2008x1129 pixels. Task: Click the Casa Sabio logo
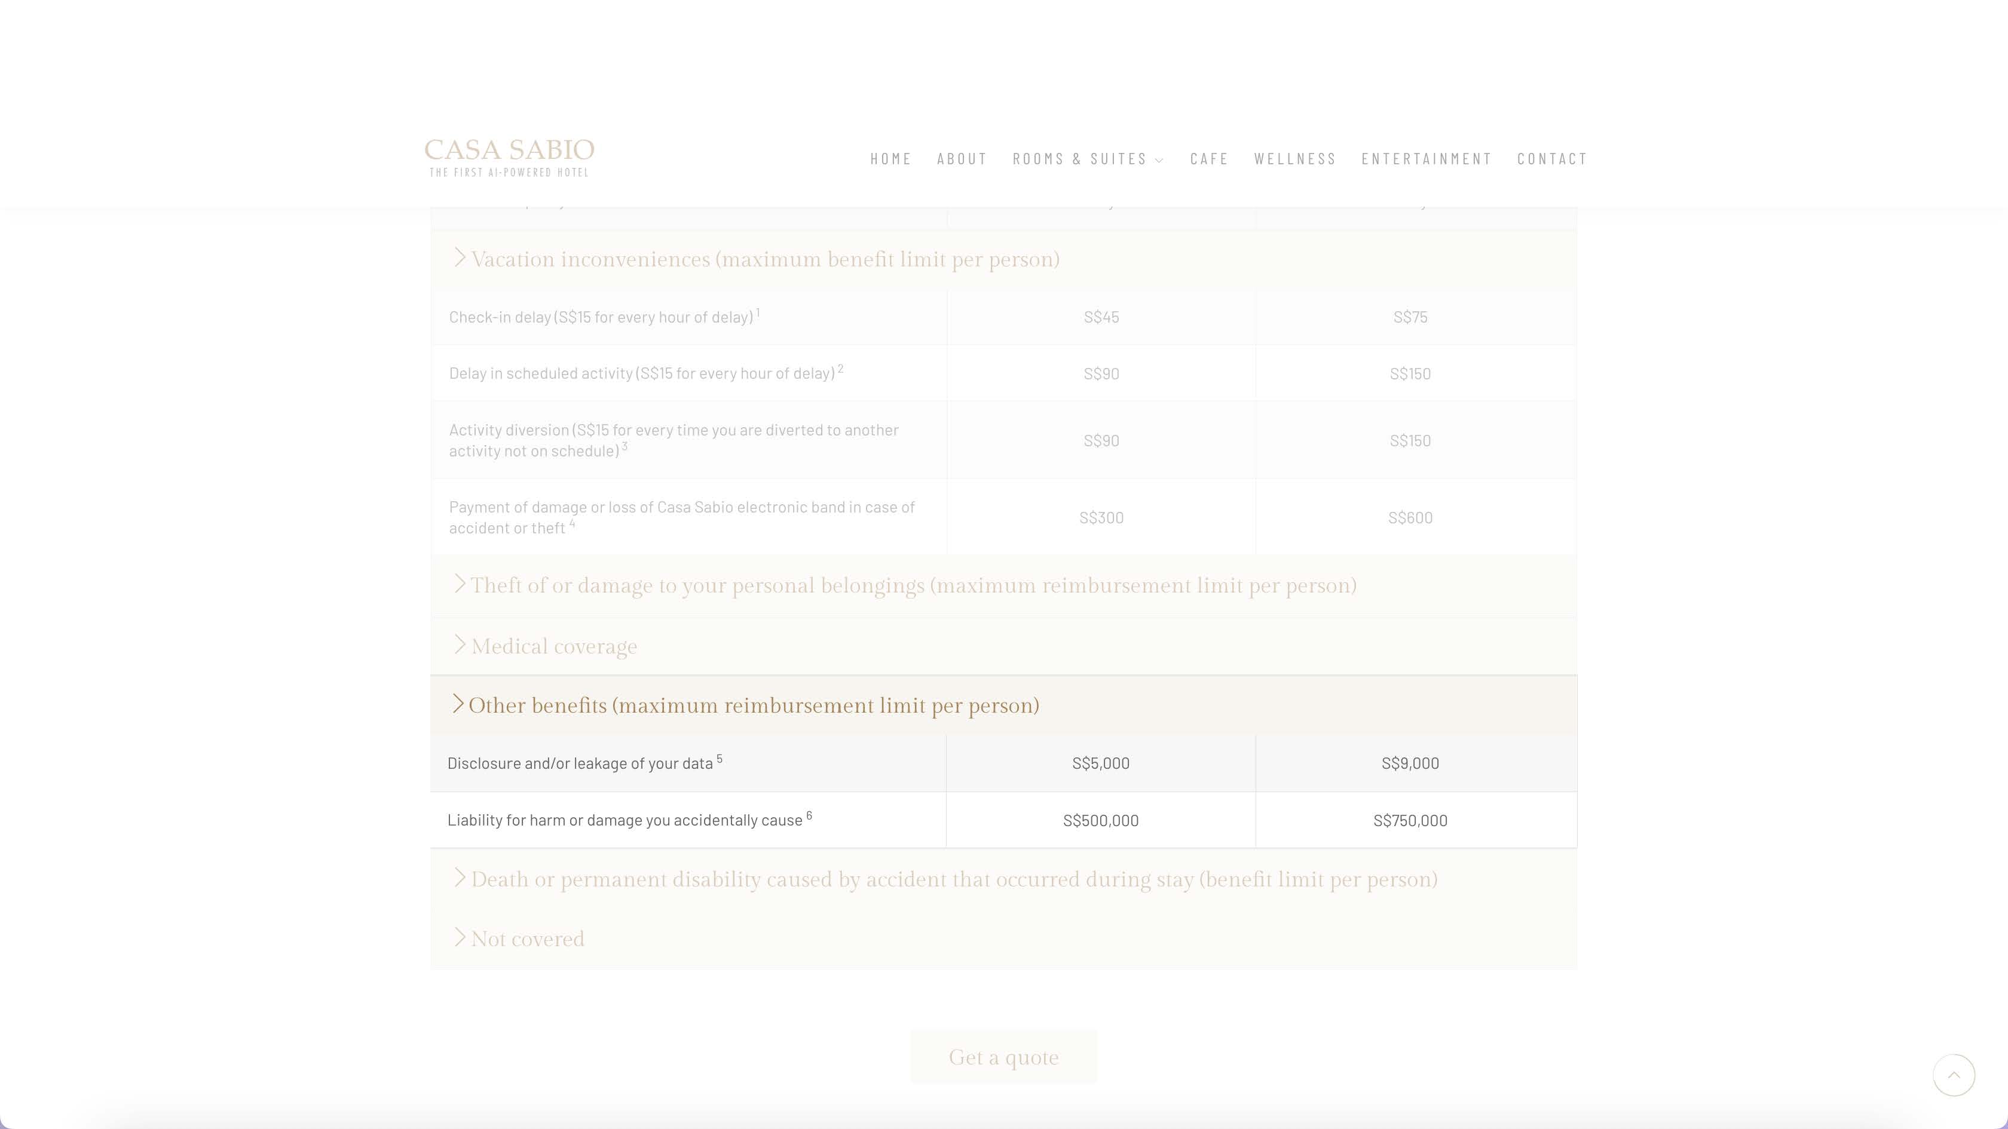click(509, 157)
